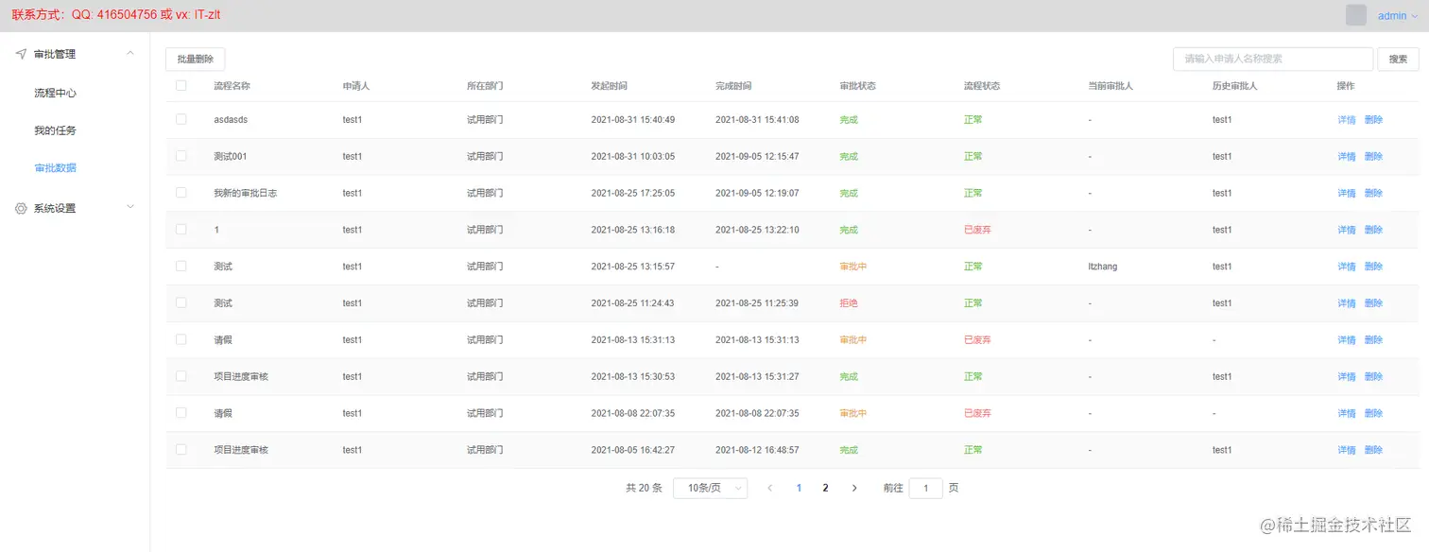Open 我的任务 in the sidebar

pyautogui.click(x=55, y=130)
